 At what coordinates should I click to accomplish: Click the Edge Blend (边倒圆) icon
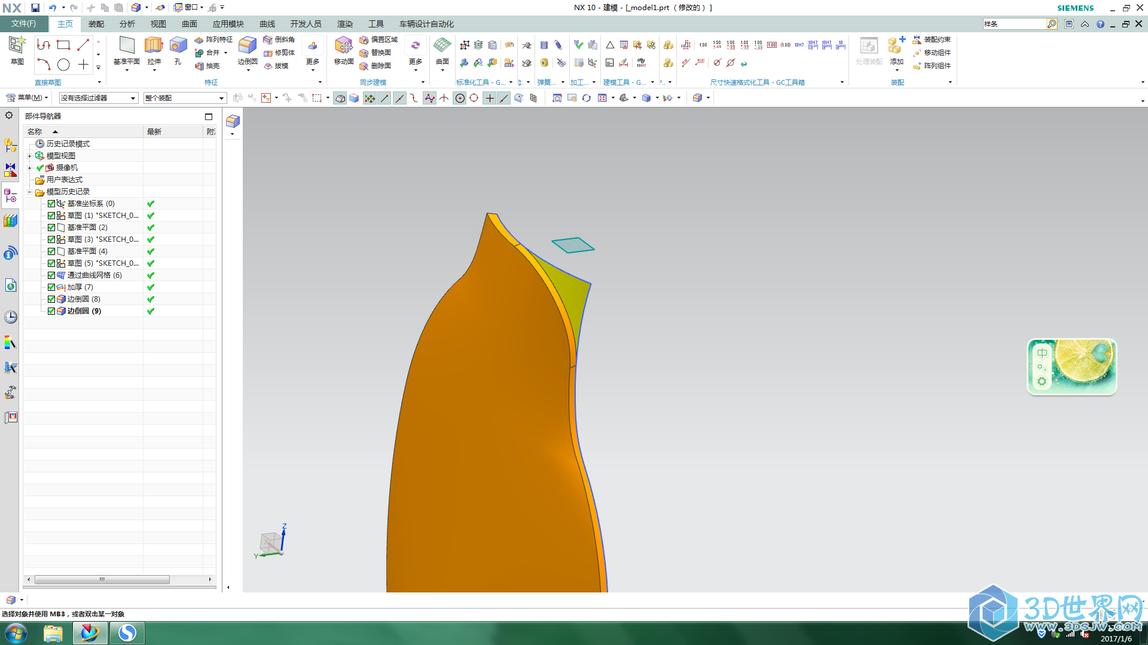pyautogui.click(x=248, y=45)
